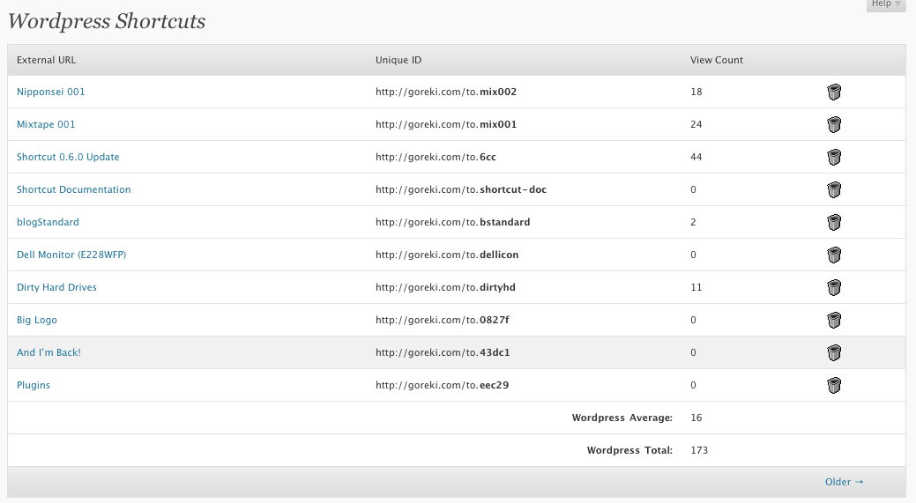This screenshot has height=503, width=916.
Task: Click view count 18 for Nipponsei 001
Action: pyautogui.click(x=696, y=92)
